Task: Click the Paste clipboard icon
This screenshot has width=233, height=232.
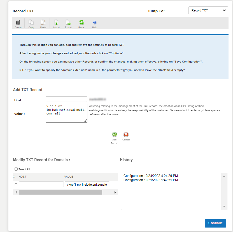Action: pyautogui.click(x=43, y=23)
